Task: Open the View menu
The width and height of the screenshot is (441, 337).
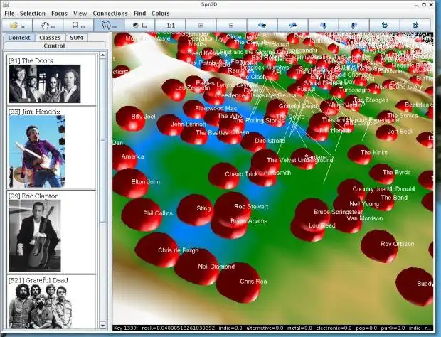Action: pos(80,14)
